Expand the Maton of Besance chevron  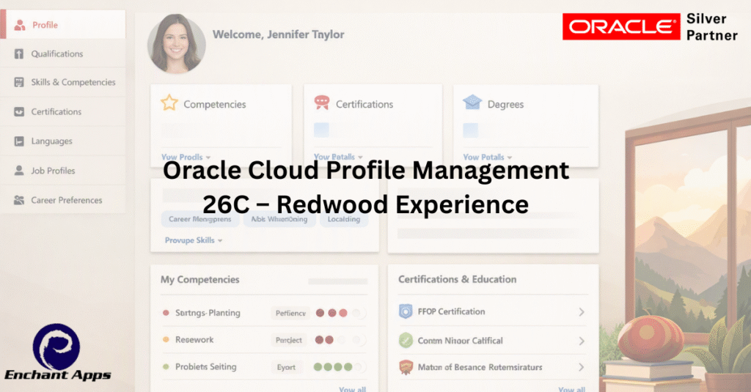582,367
